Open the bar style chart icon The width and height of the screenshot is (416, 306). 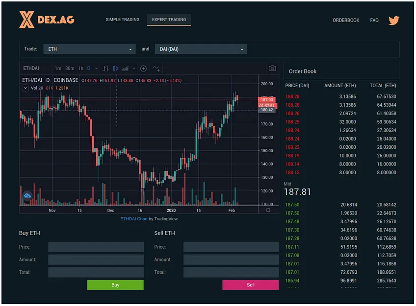105,69
